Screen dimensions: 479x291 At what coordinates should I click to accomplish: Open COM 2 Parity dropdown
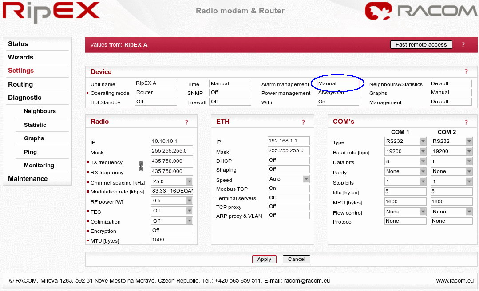[452, 171]
